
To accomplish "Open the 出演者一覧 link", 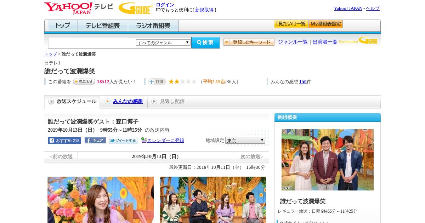I will coord(325,42).
